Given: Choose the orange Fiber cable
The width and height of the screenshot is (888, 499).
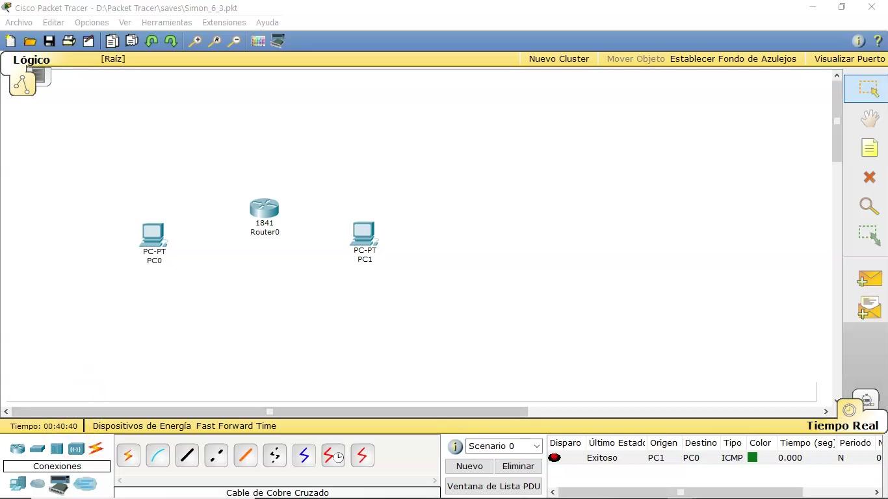Looking at the screenshot, I should pyautogui.click(x=246, y=455).
